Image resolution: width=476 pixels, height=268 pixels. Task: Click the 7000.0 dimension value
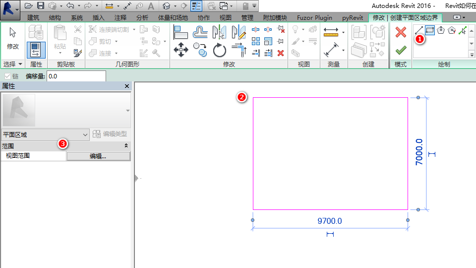click(x=419, y=152)
